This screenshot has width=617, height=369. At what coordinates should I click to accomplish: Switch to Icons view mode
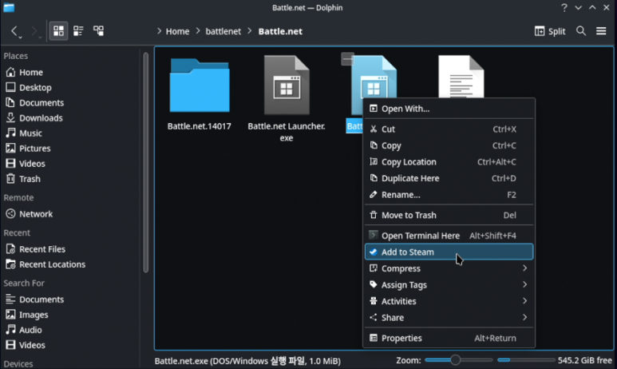[x=58, y=31]
